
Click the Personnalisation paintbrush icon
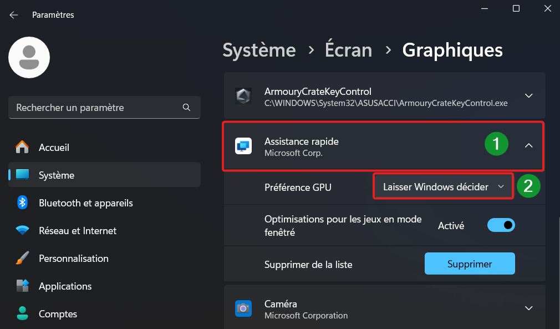22,258
